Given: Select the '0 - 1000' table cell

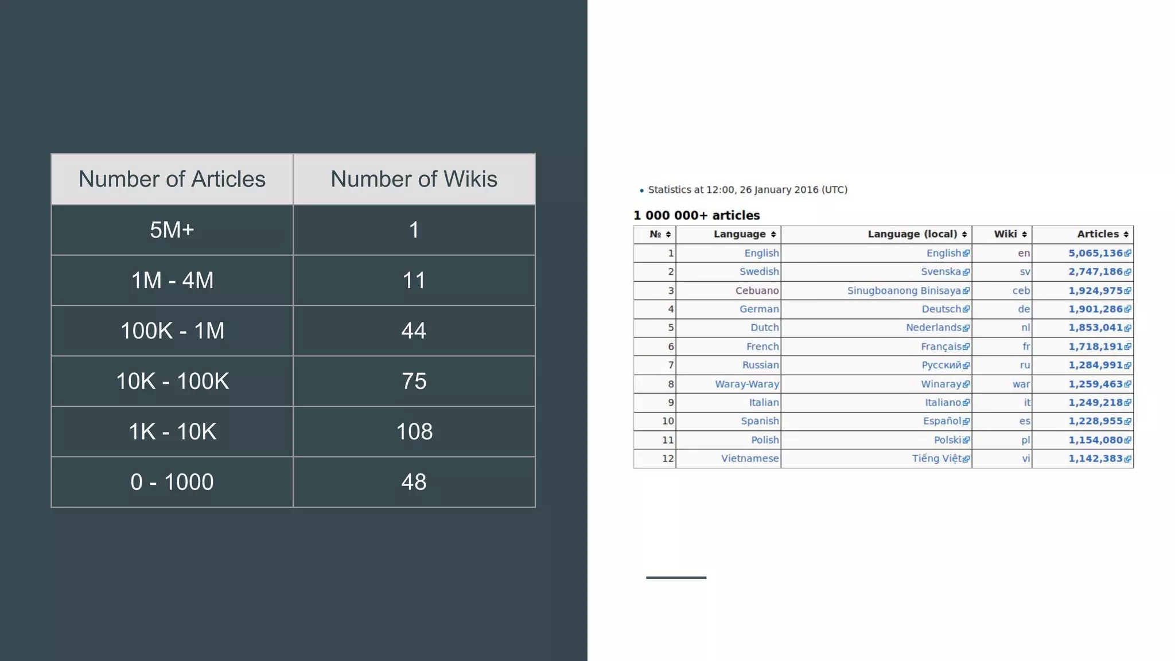Looking at the screenshot, I should coord(172,482).
